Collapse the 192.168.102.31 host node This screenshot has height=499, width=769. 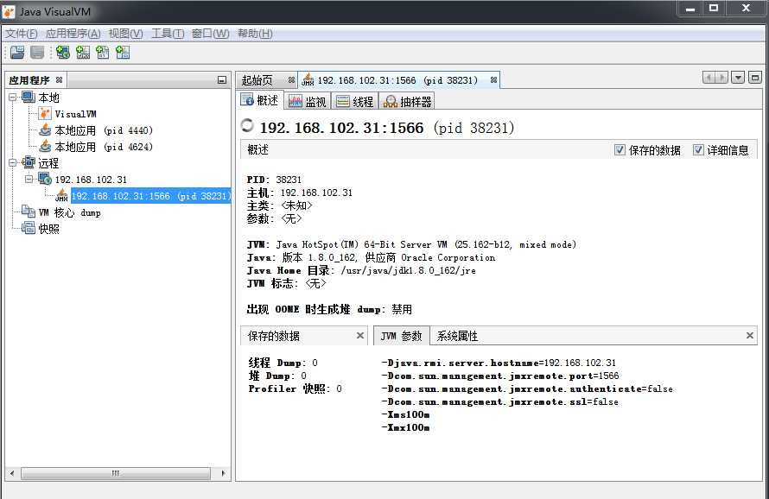29,179
